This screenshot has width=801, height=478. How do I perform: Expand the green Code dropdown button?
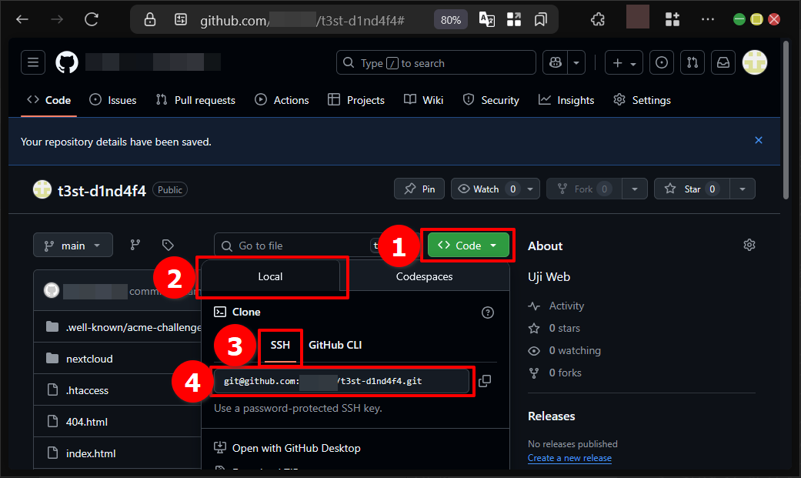click(x=468, y=246)
